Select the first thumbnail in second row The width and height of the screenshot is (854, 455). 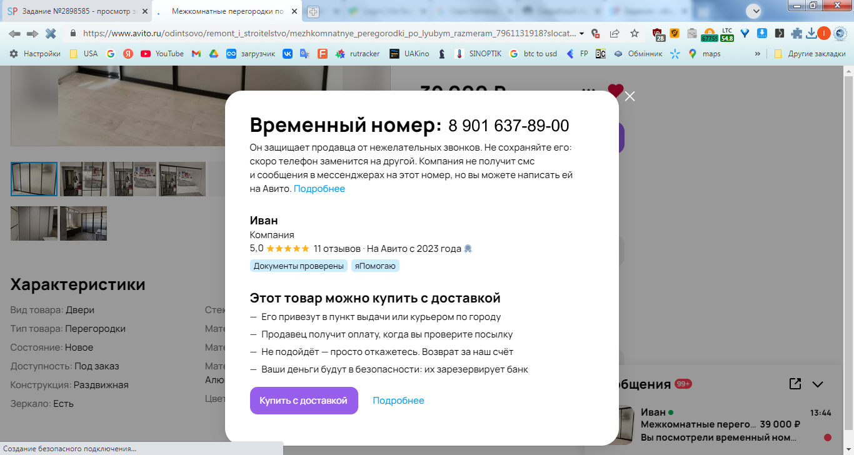pyautogui.click(x=34, y=223)
